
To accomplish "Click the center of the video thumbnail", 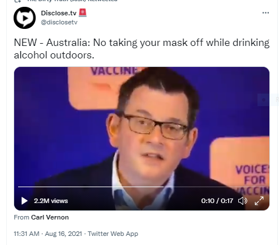I will click(x=141, y=138).
